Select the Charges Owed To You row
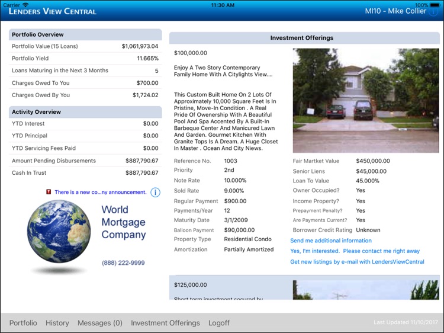Screen dimensions: 444x333 85,83
